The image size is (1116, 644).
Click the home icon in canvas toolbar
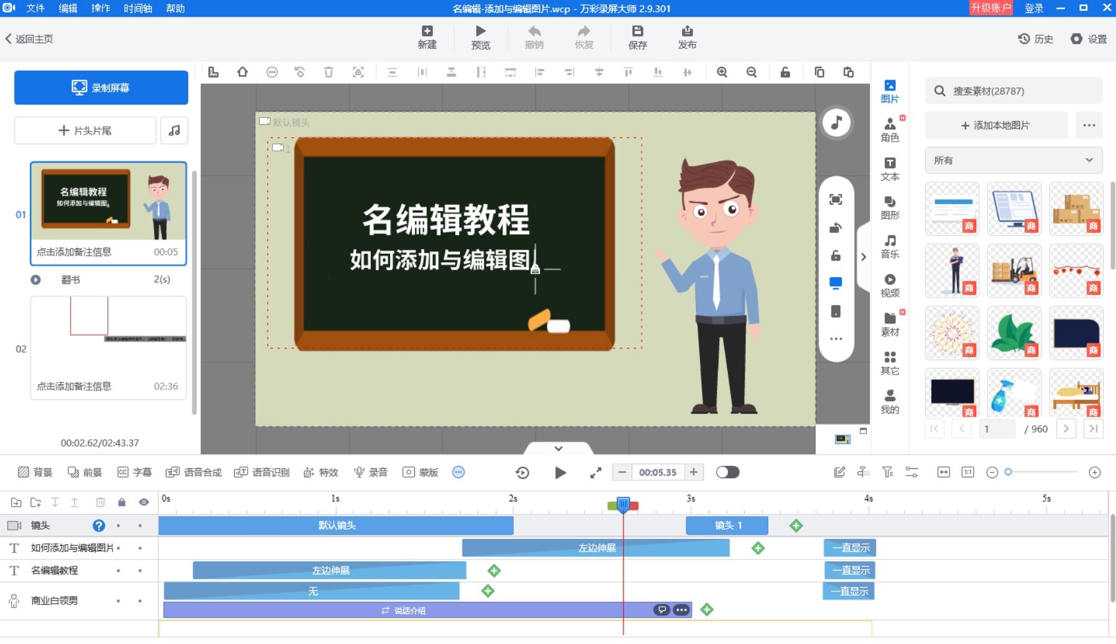(242, 72)
